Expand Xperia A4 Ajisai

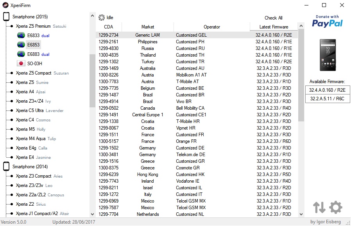pyautogui.click(x=30, y=92)
